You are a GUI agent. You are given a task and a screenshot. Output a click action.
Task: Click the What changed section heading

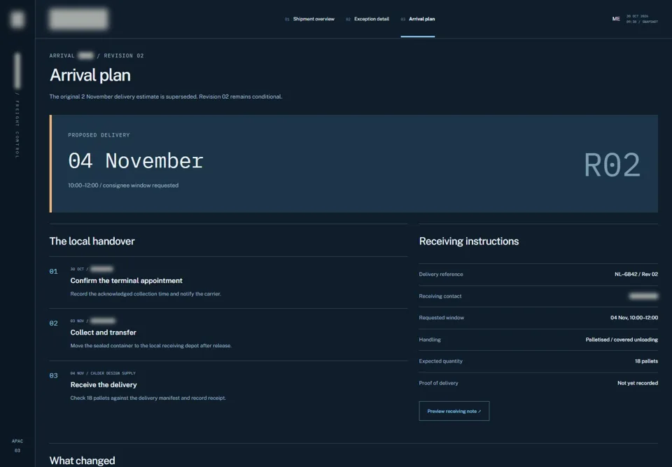coord(82,461)
